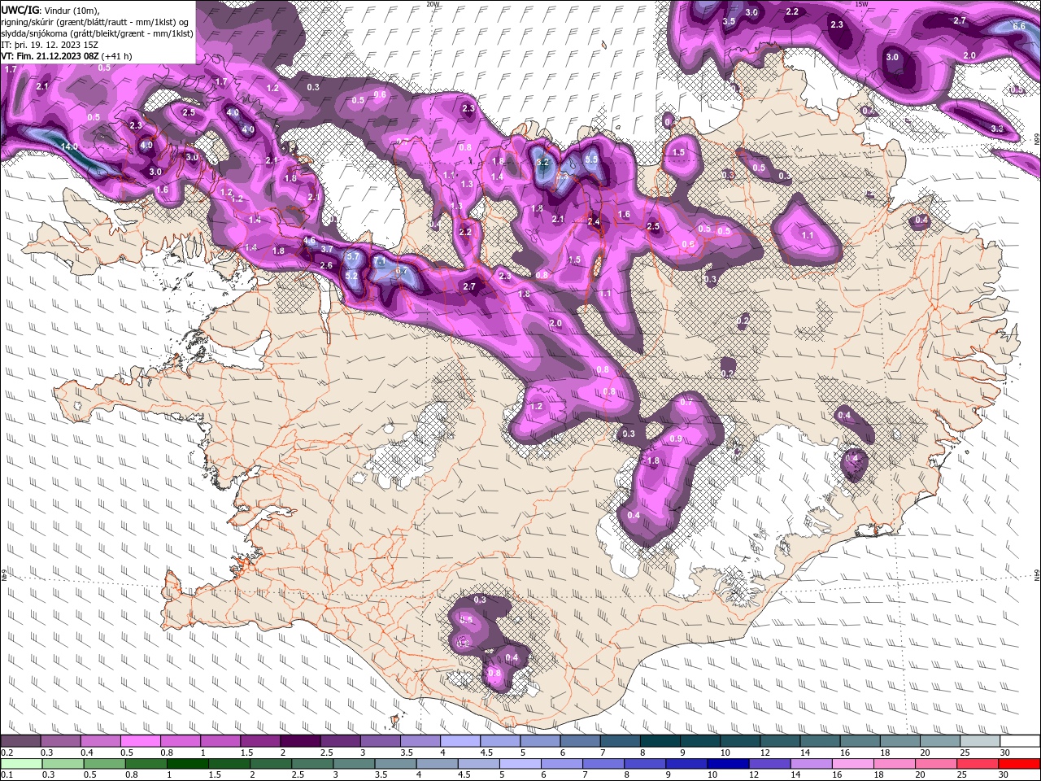Click the 3.7 value label on the map
The image size is (1041, 781).
coord(327,249)
